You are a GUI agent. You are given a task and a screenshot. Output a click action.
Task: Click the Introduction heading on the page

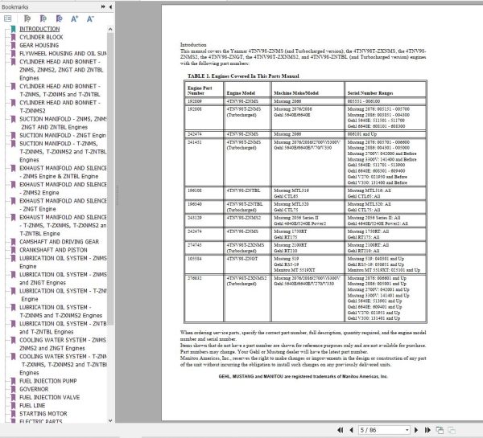coord(193,44)
